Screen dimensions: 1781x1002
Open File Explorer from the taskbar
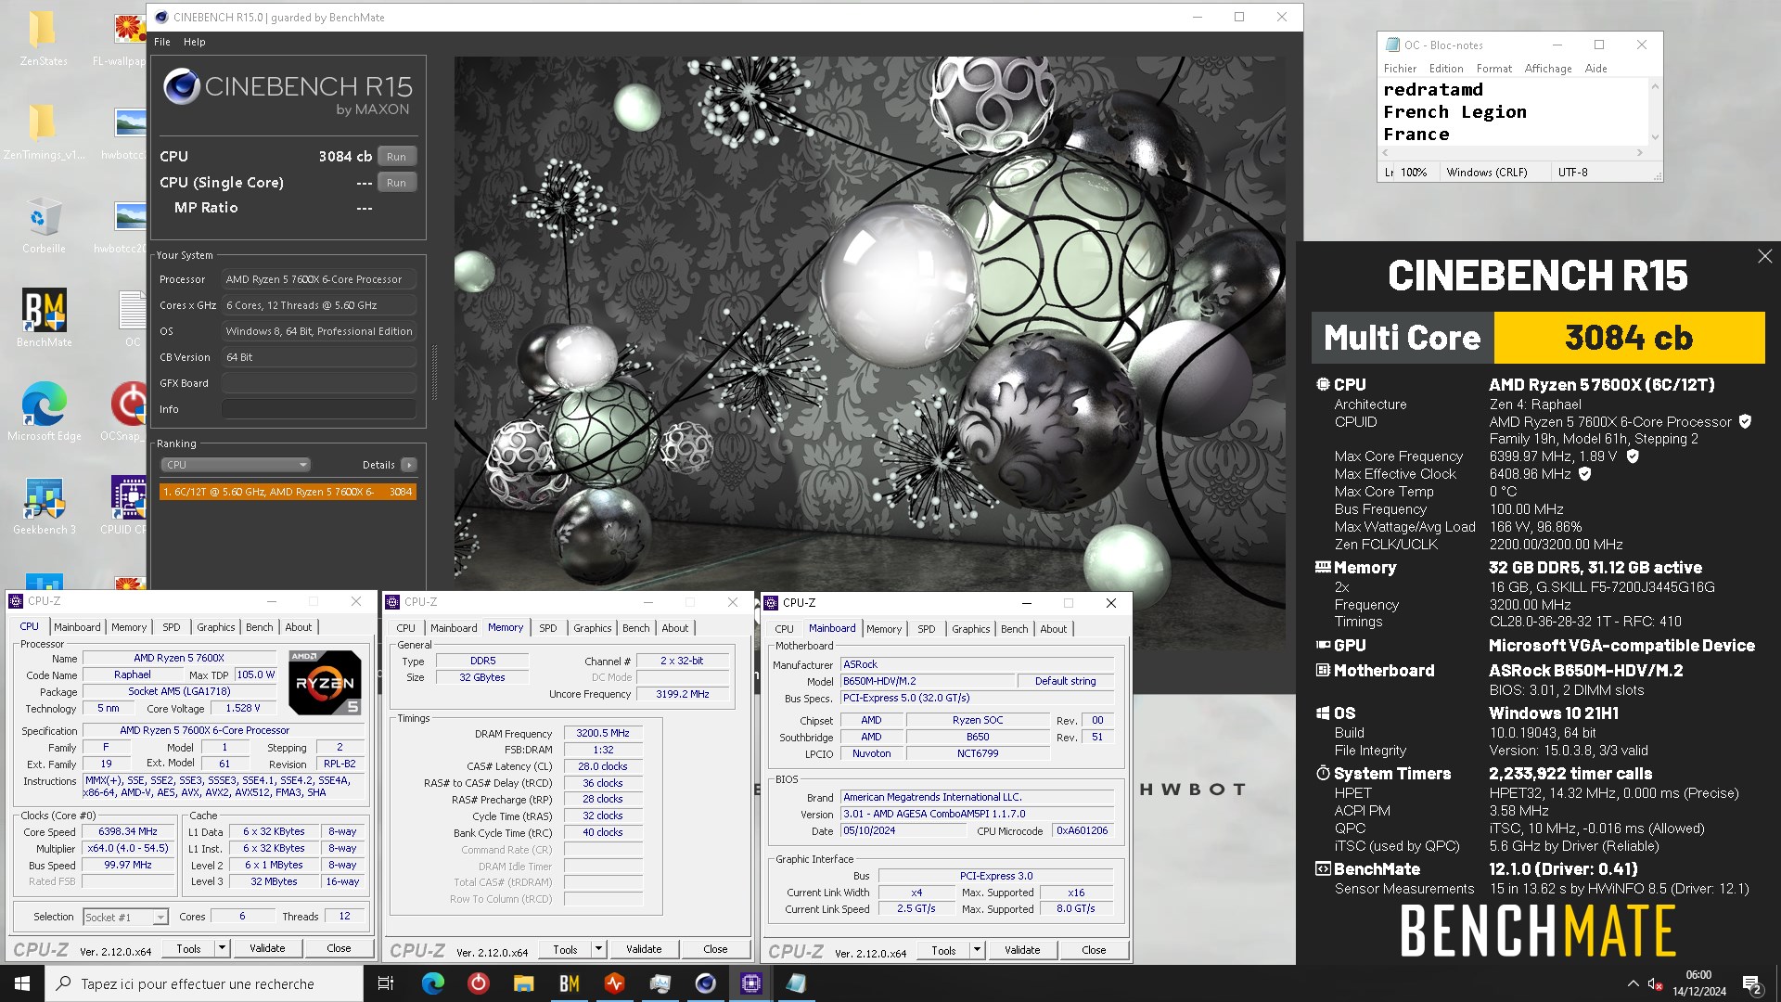[523, 983]
